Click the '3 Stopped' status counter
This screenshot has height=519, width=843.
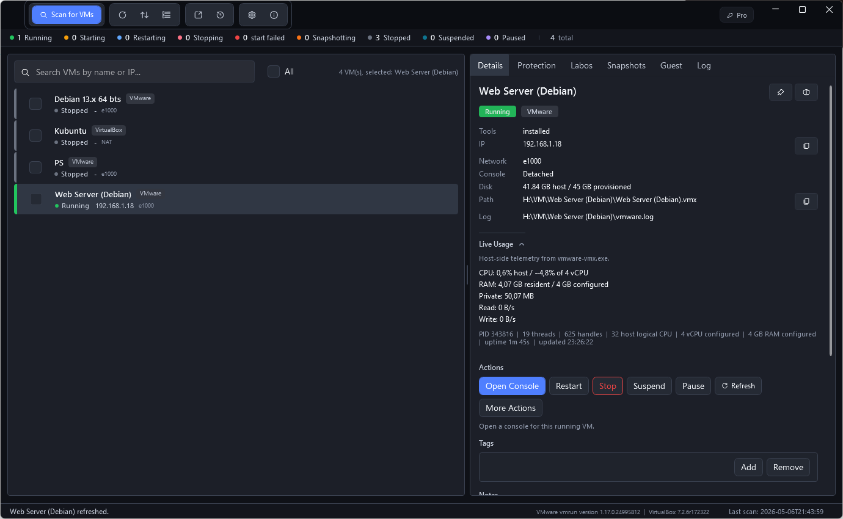389,38
